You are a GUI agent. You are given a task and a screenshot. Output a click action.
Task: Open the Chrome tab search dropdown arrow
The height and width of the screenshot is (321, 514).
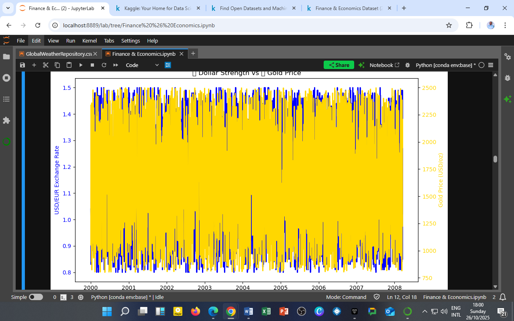click(8, 8)
